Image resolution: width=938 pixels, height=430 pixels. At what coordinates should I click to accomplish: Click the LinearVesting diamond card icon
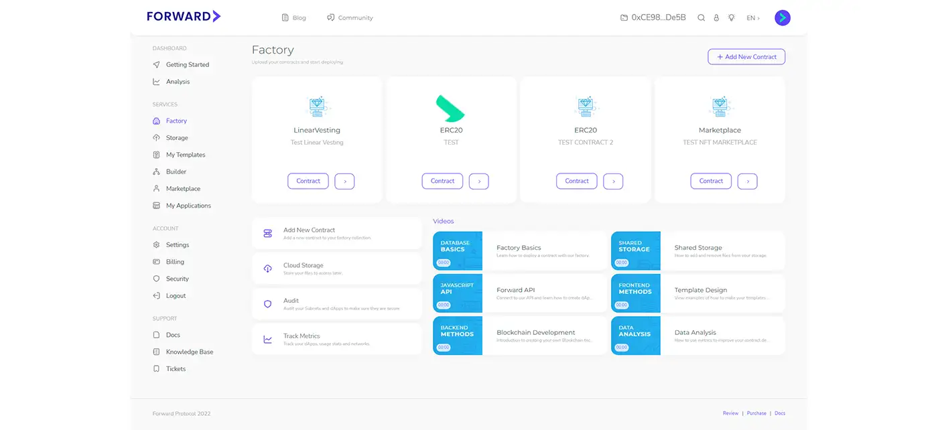(317, 106)
